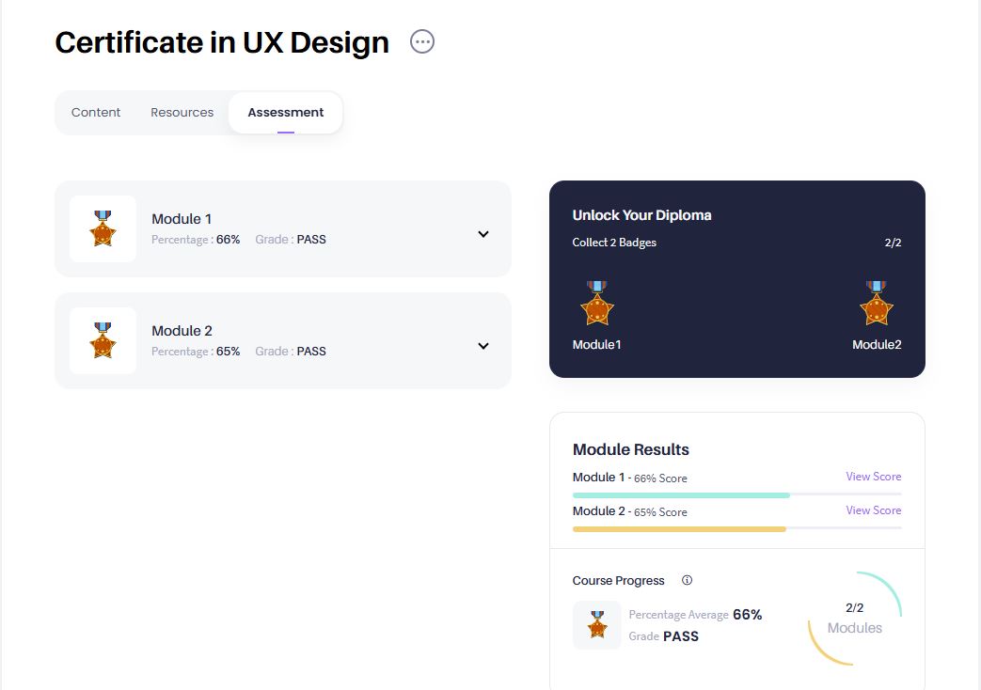
Task: Click the Module 1 medal badge icon
Action: tap(103, 228)
